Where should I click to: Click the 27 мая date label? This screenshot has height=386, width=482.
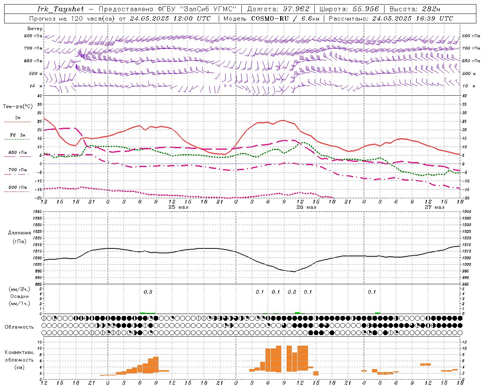[x=434, y=207]
